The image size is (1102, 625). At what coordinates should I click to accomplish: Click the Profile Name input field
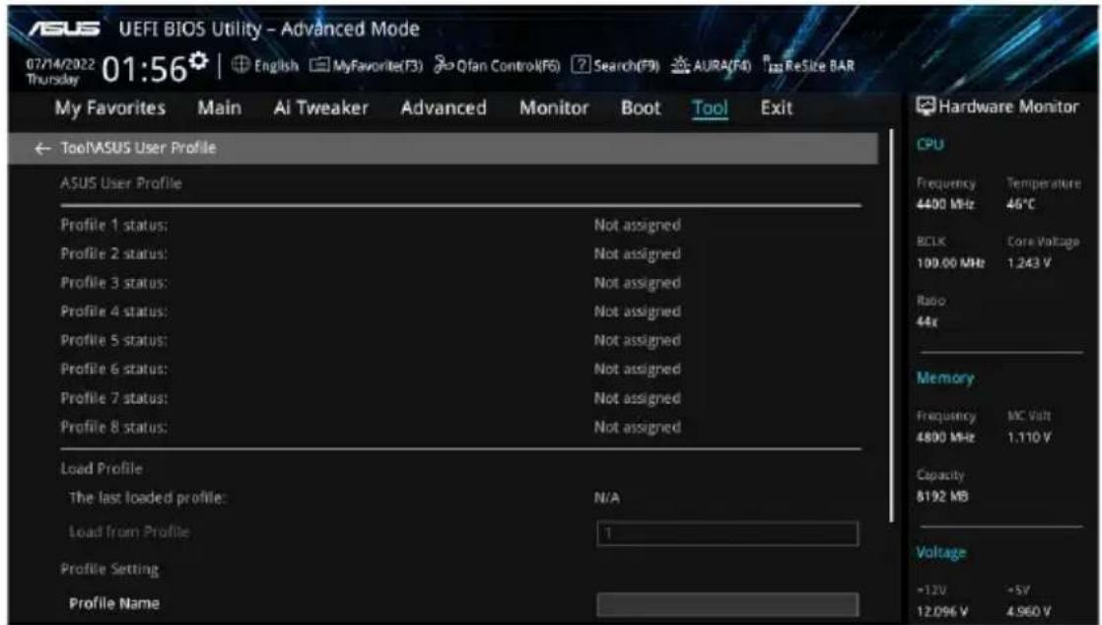[x=727, y=604]
